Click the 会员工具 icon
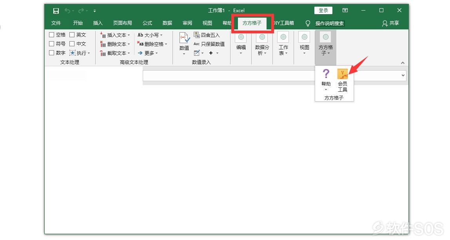450x240 pixels. 342,75
